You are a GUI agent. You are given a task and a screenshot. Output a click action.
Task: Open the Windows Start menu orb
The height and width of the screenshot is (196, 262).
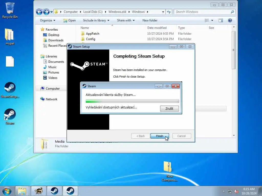(7, 191)
